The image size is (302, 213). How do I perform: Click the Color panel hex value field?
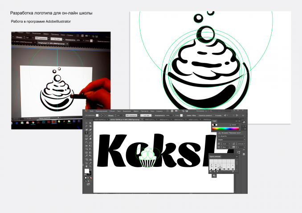pyautogui.click(x=235, y=125)
